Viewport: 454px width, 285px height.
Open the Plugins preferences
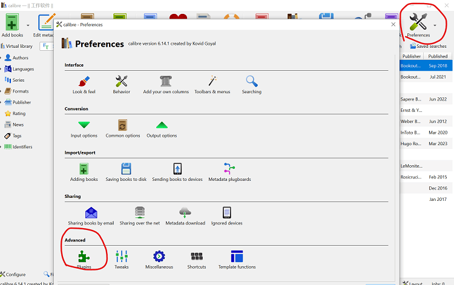pyautogui.click(x=84, y=260)
